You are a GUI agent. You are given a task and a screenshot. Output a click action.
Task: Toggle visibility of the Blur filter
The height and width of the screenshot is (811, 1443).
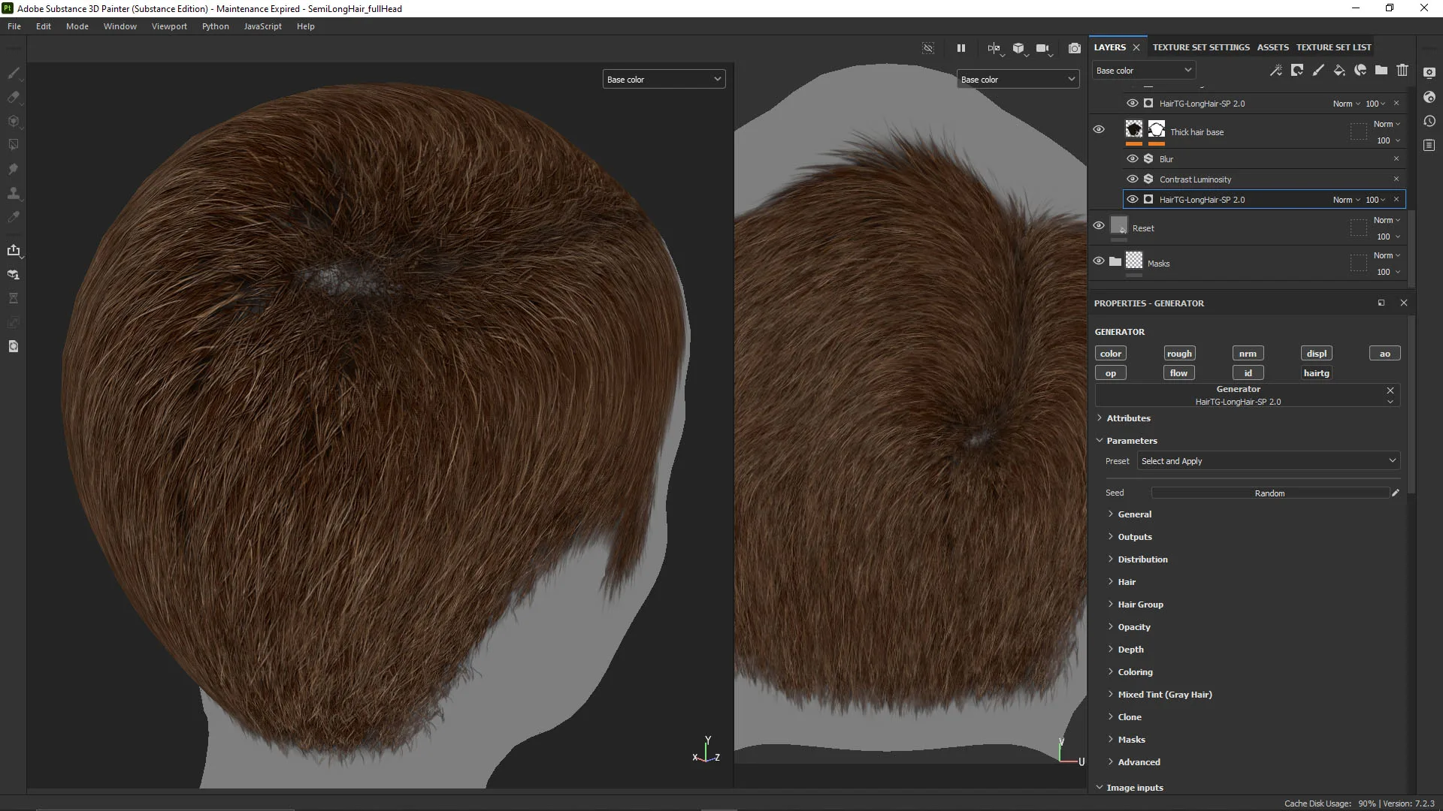pos(1133,158)
